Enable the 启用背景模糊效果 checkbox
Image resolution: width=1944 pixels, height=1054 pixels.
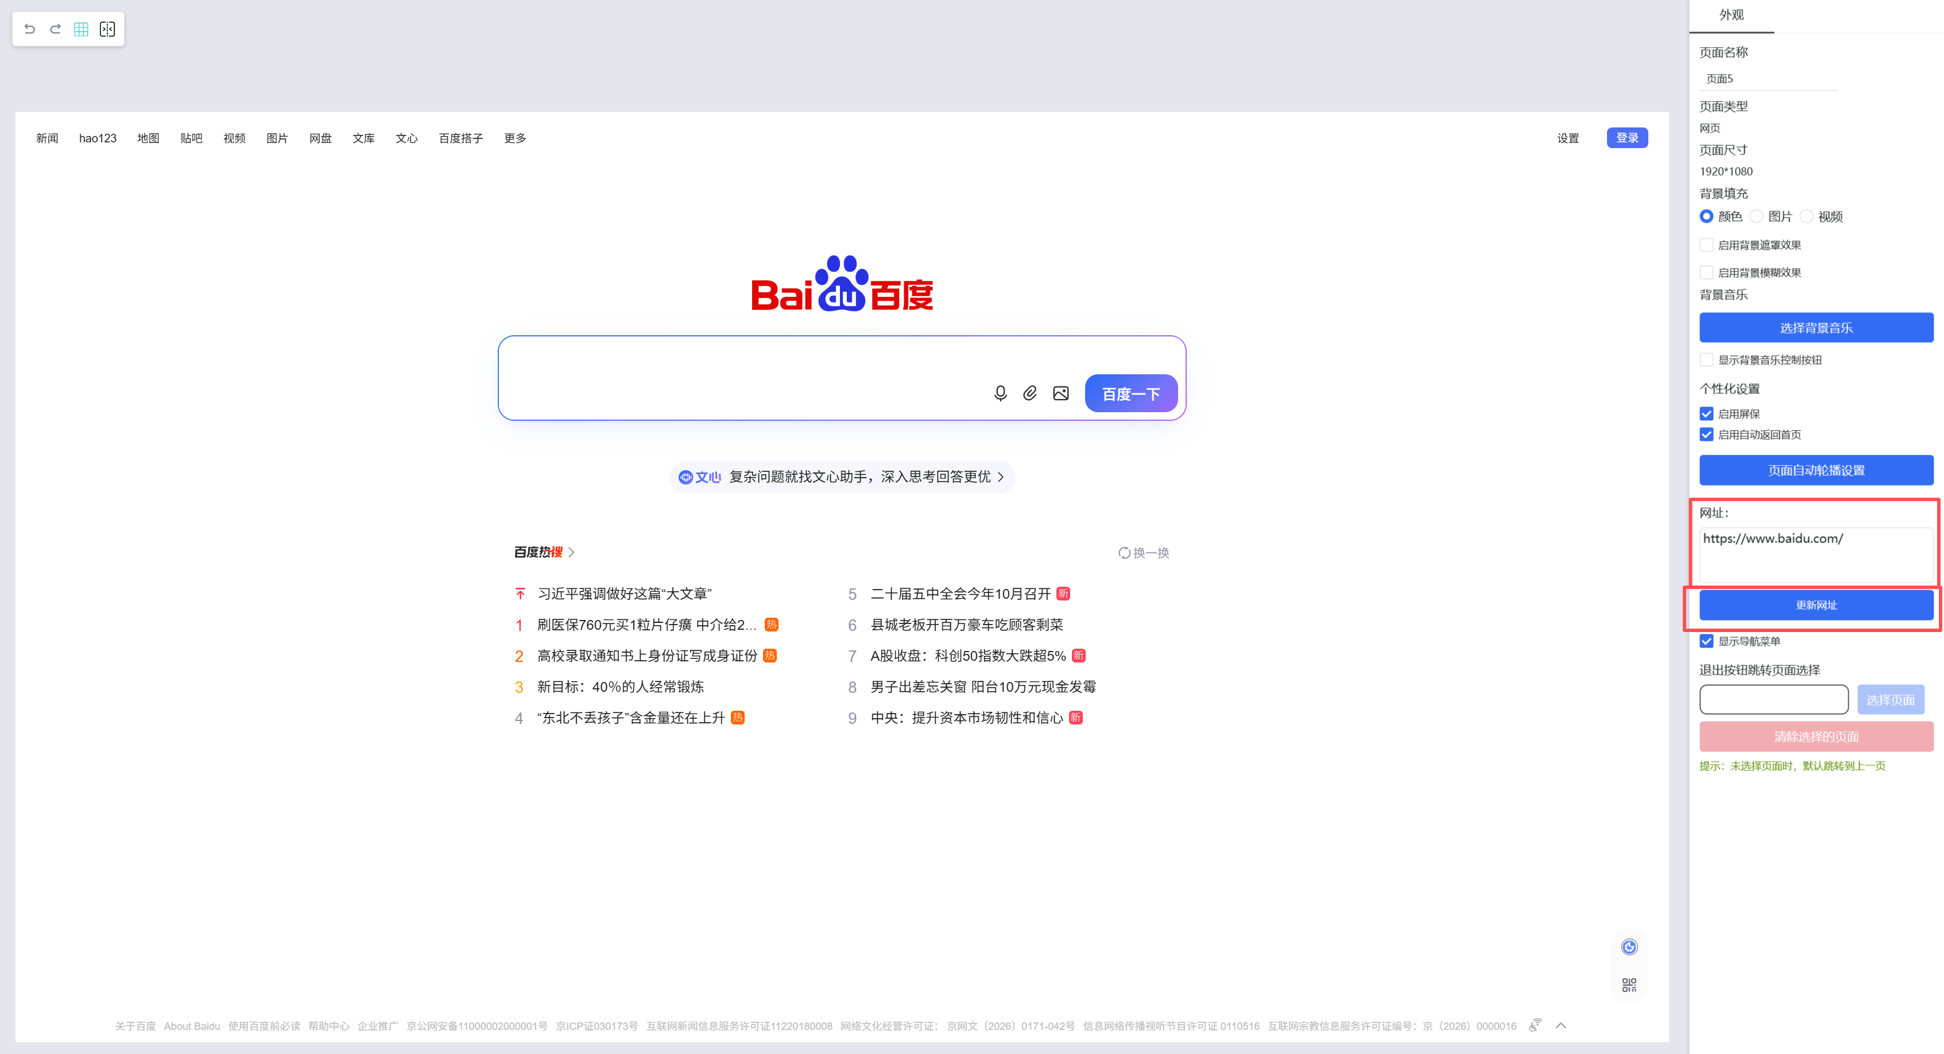coord(1706,272)
